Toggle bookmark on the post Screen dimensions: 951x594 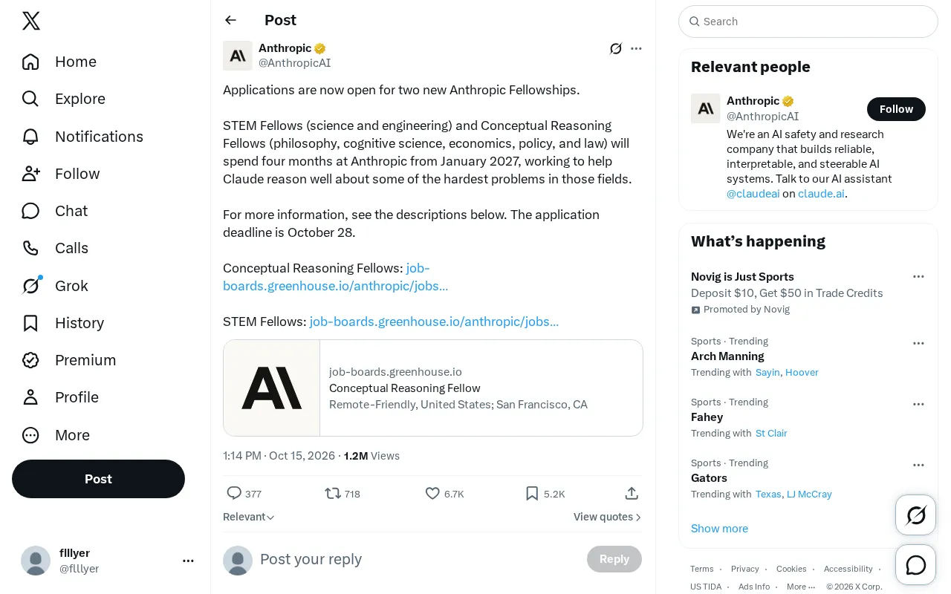point(532,493)
